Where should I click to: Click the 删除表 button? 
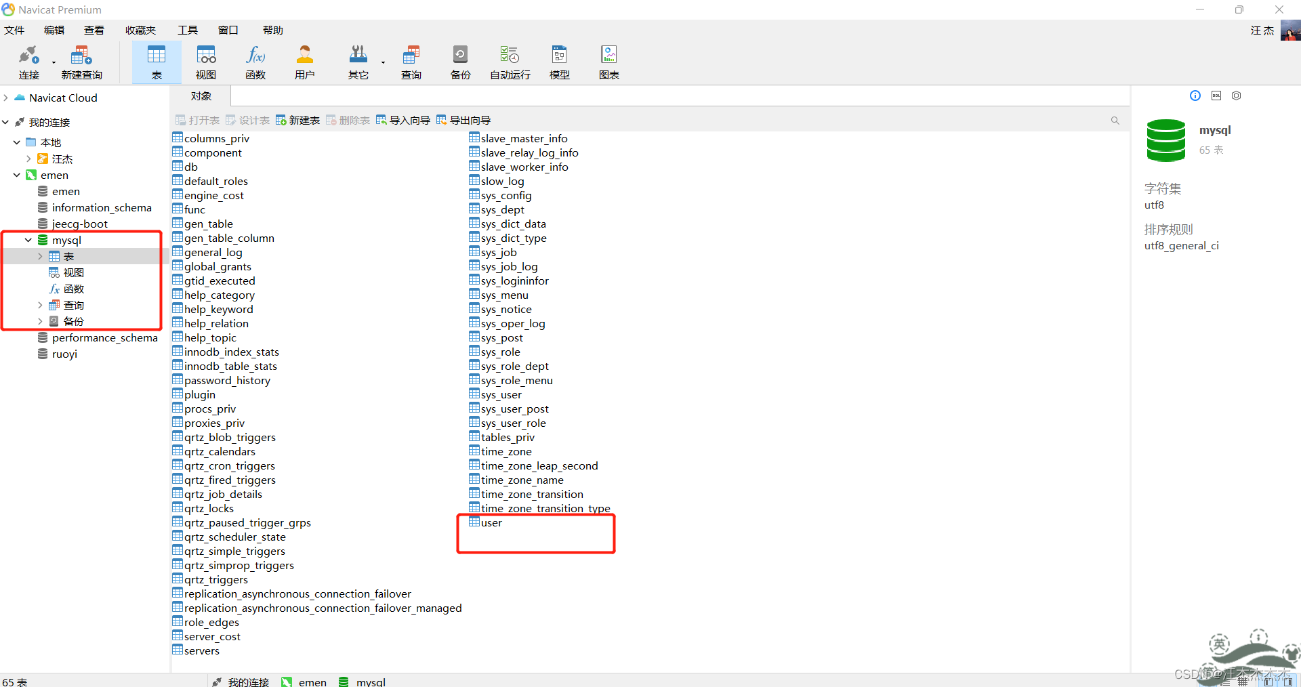348,120
